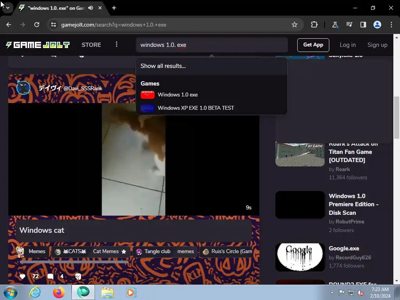Go back with the browser back arrow

pos(9,25)
